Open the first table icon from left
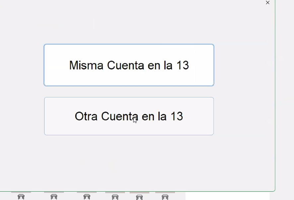The width and height of the screenshot is (294, 200). [21, 197]
